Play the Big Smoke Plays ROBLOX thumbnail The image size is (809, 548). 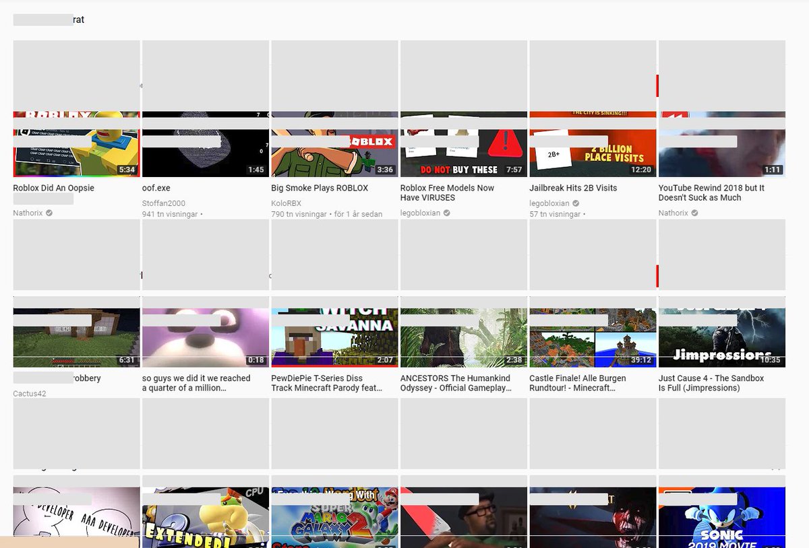334,144
